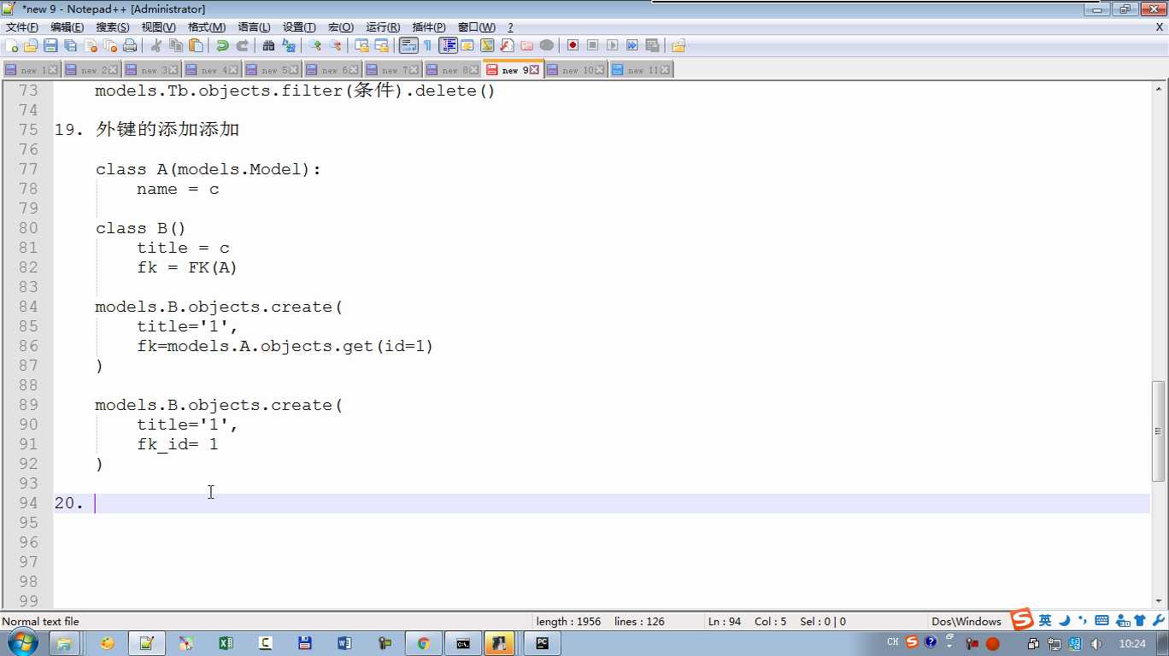Open the 插件(P) menu

[x=429, y=27]
